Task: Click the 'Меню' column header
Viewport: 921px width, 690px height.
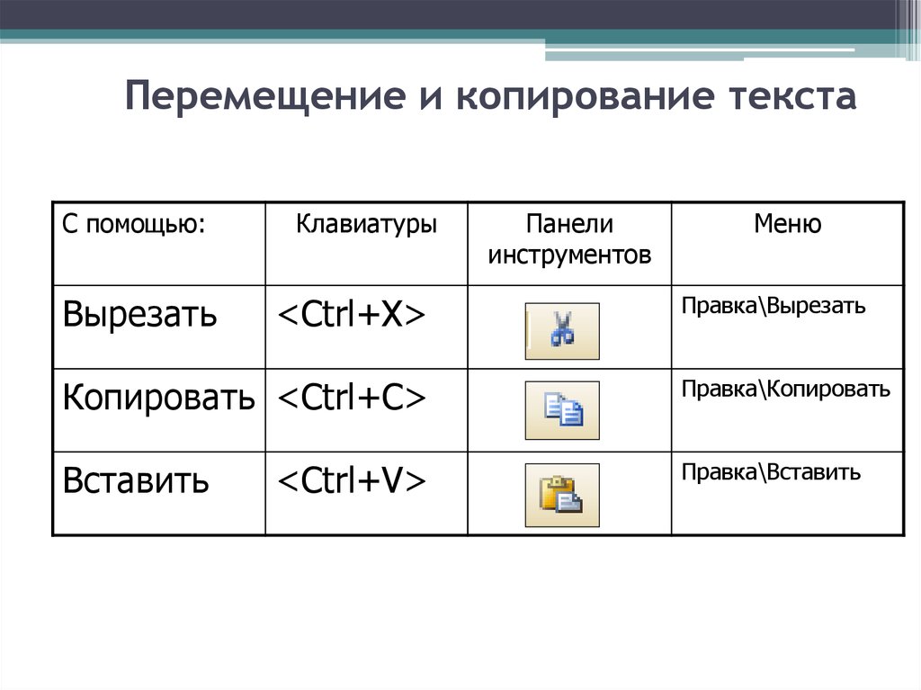Action: click(x=788, y=244)
